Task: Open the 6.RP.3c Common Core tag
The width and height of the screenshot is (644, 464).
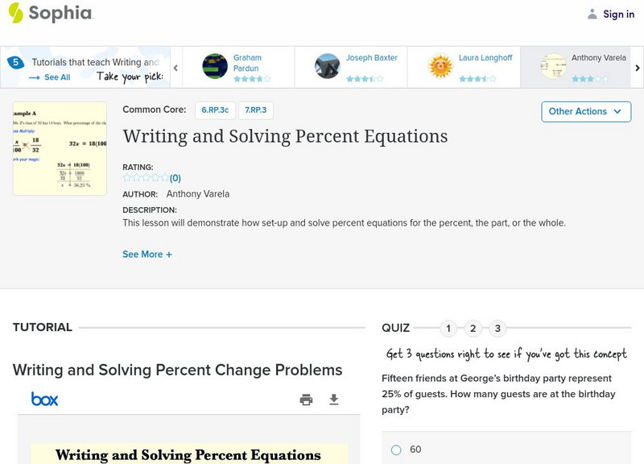Action: (x=214, y=110)
